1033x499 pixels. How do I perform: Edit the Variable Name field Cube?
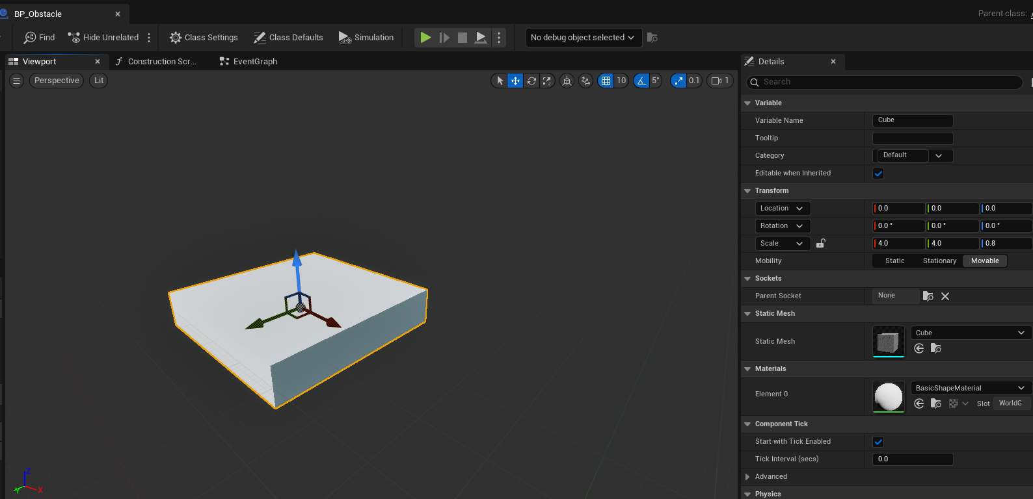[913, 120]
